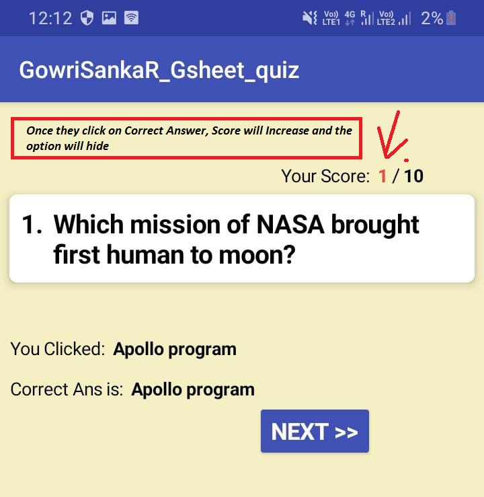This screenshot has width=484, height=497.
Task: Tap the shield security icon in status bar
Action: click(x=87, y=18)
